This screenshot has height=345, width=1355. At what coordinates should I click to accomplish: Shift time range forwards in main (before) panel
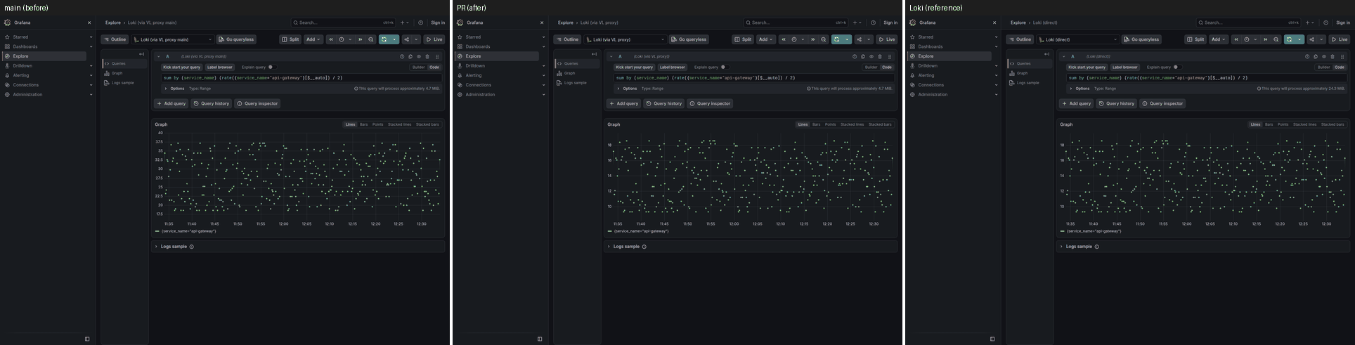point(361,39)
